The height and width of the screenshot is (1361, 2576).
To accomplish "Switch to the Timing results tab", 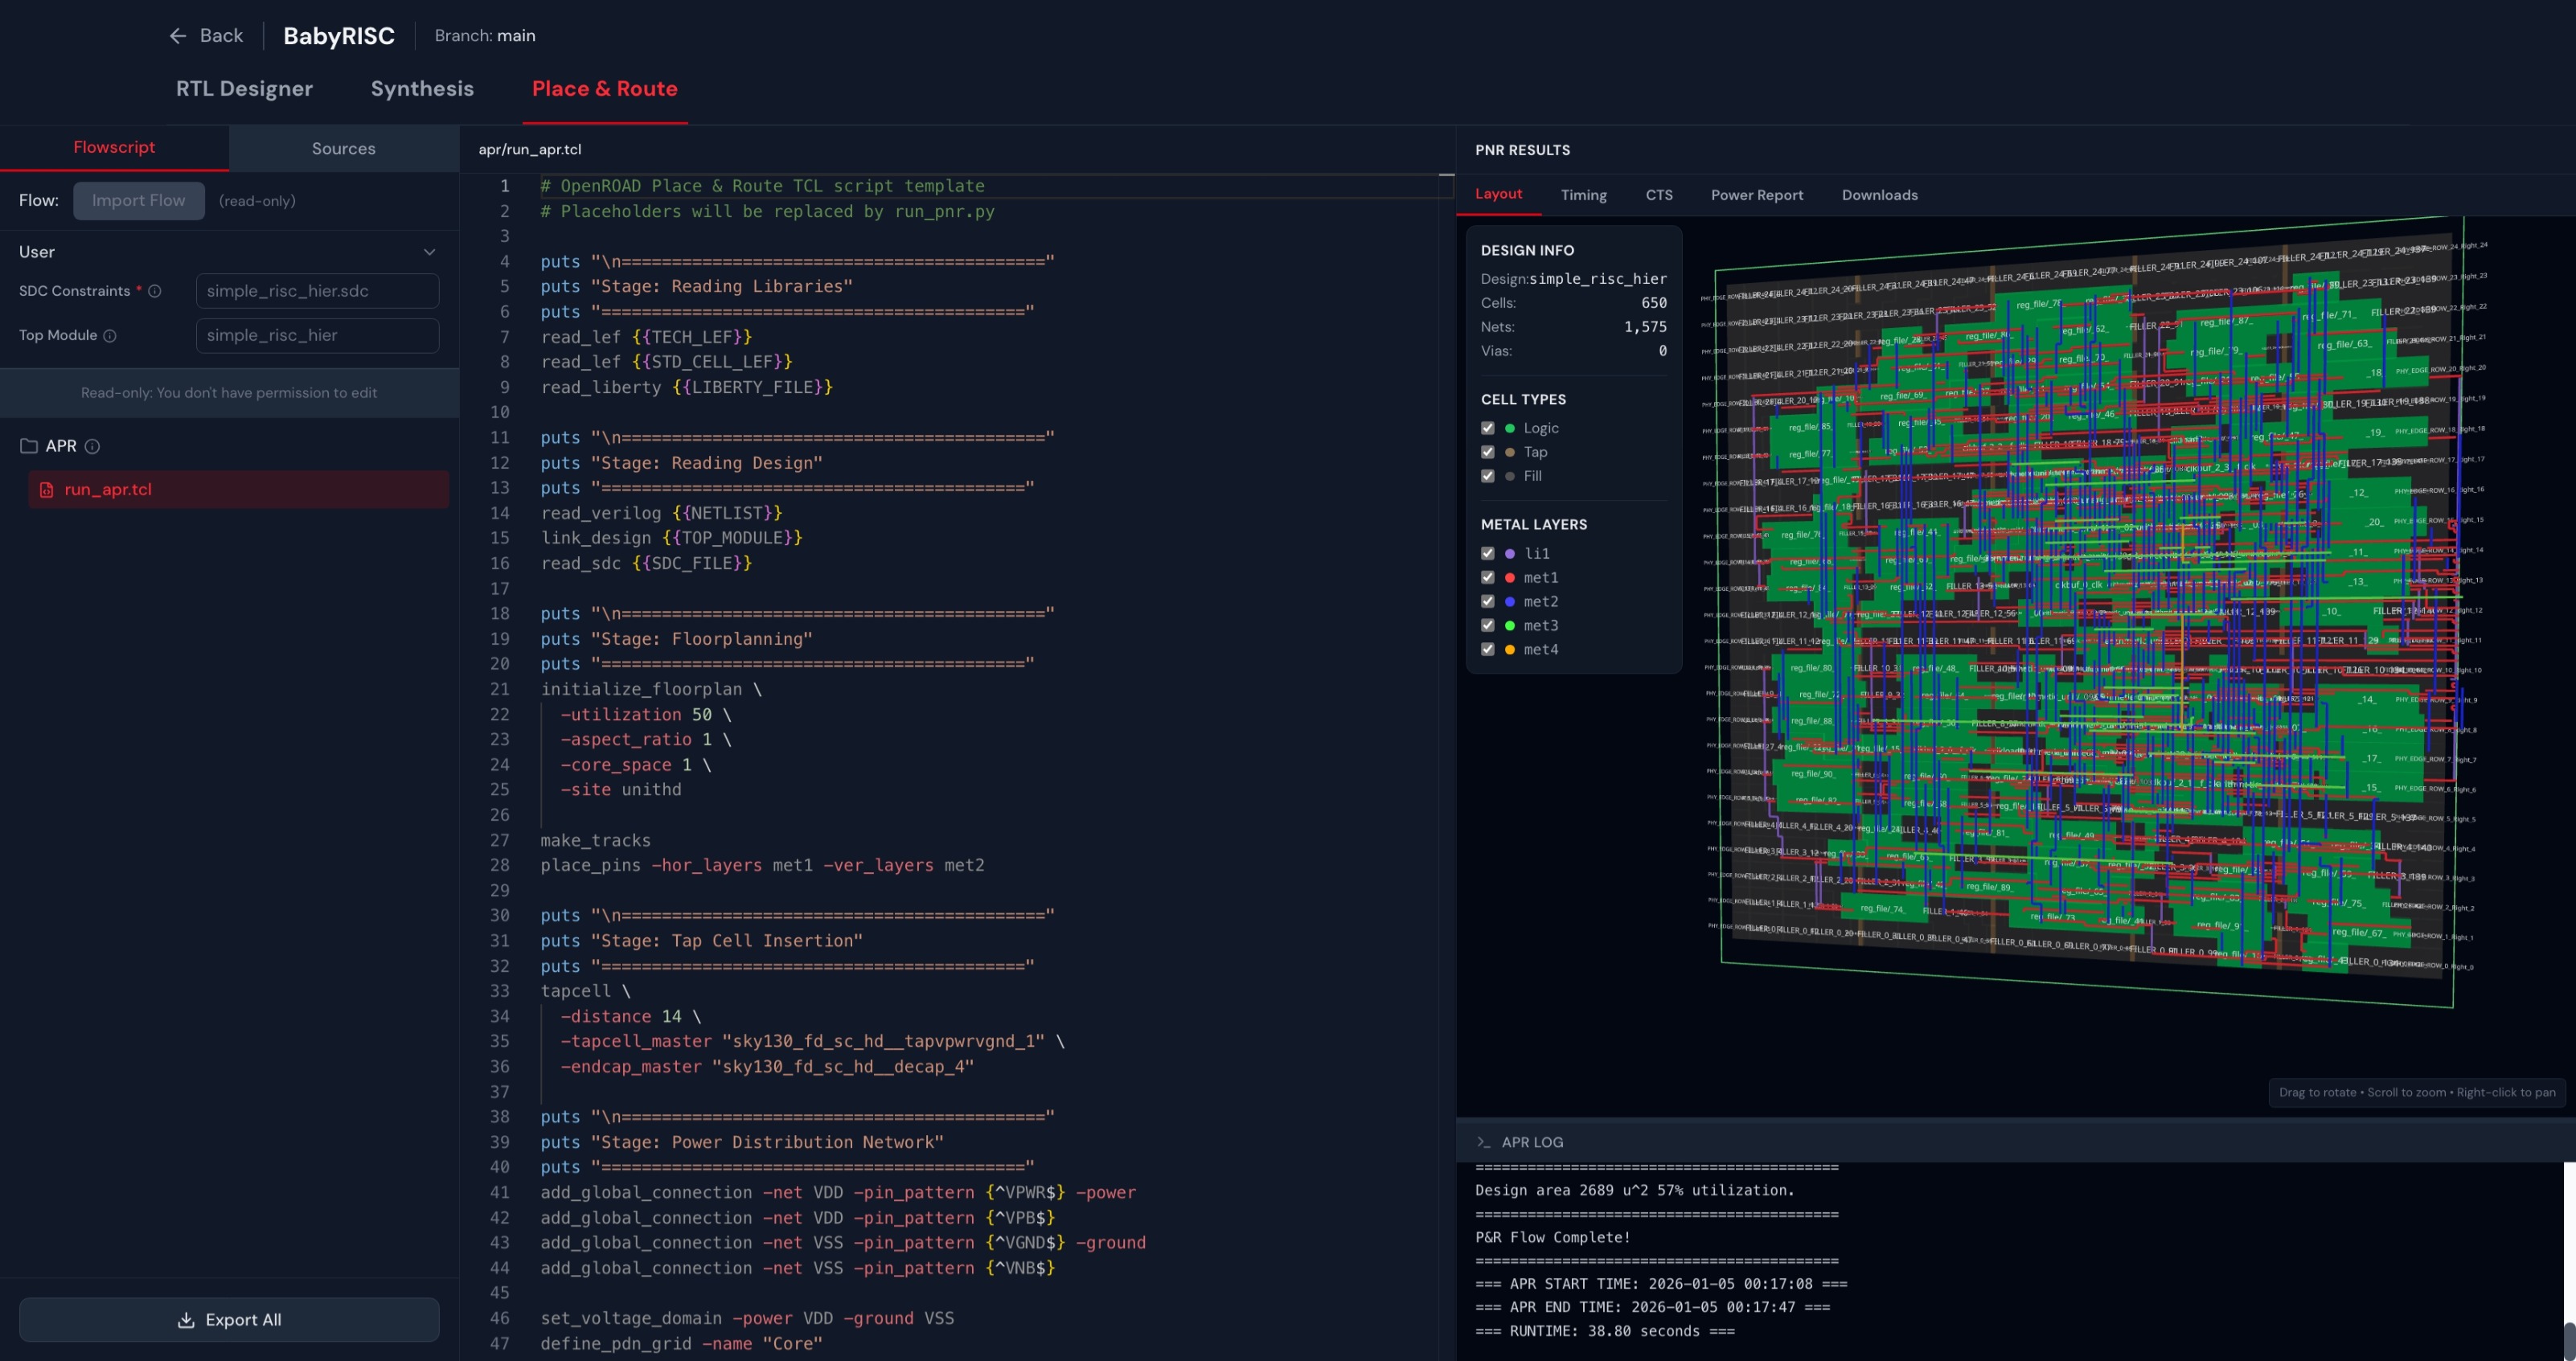I will (x=1583, y=195).
